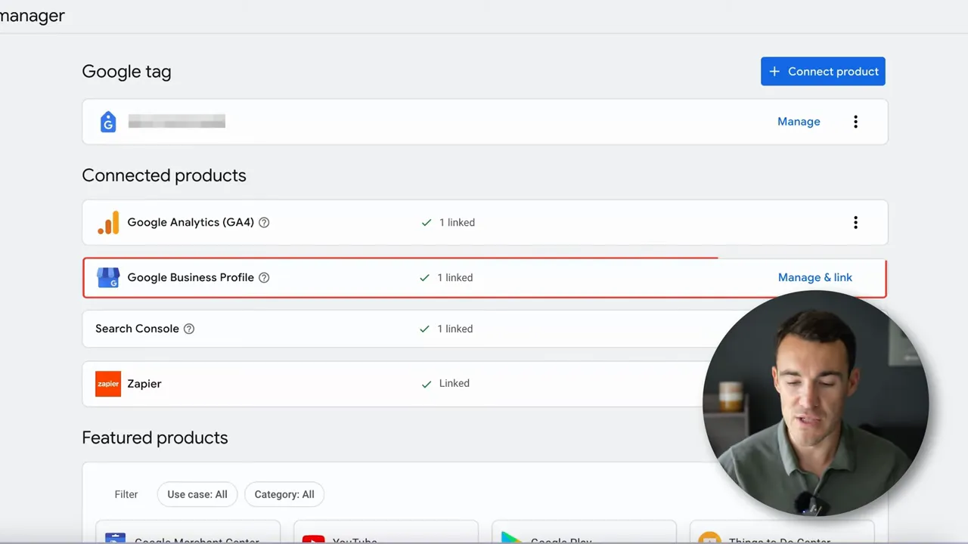
Task: Click the linked checkmark beside Zapier
Action: (427, 384)
